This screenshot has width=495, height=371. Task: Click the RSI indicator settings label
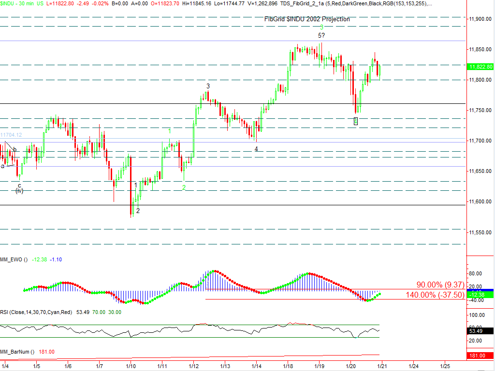click(x=36, y=313)
